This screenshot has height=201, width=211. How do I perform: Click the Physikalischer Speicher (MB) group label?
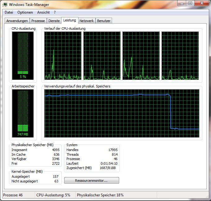(33, 145)
